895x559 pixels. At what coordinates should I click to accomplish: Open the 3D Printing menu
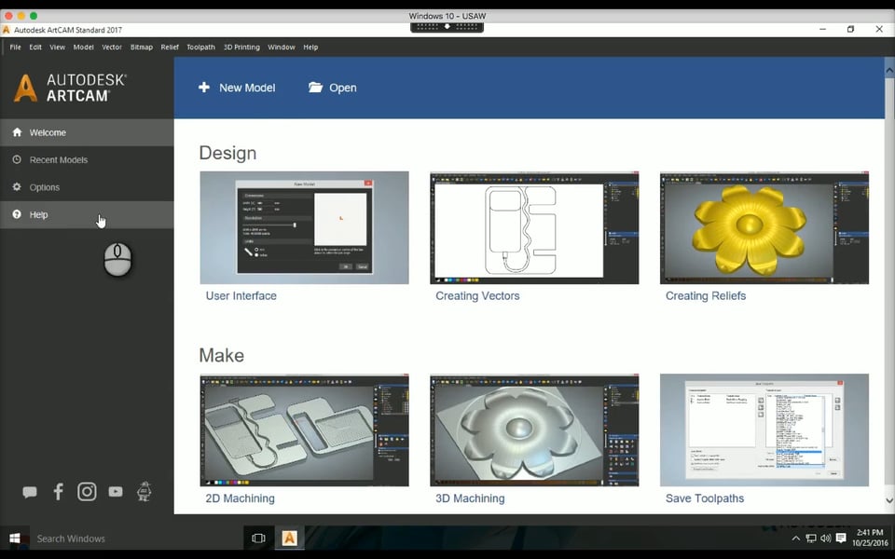pyautogui.click(x=241, y=48)
